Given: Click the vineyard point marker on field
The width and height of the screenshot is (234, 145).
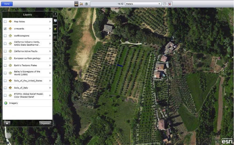Looking at the screenshot, I should click(81, 37).
